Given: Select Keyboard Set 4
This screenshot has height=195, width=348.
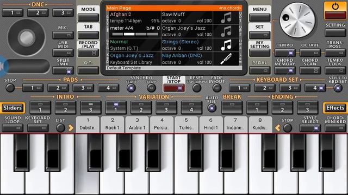Looking at the screenshot, I should pyautogui.click(x=315, y=88).
